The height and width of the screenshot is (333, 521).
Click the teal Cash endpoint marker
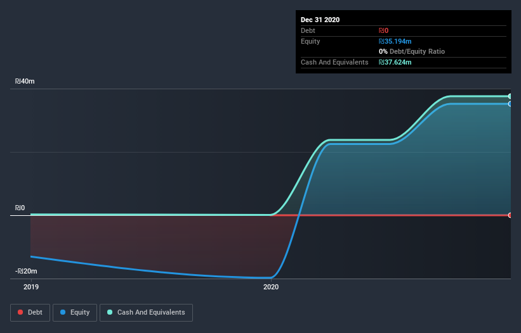[x=510, y=96]
